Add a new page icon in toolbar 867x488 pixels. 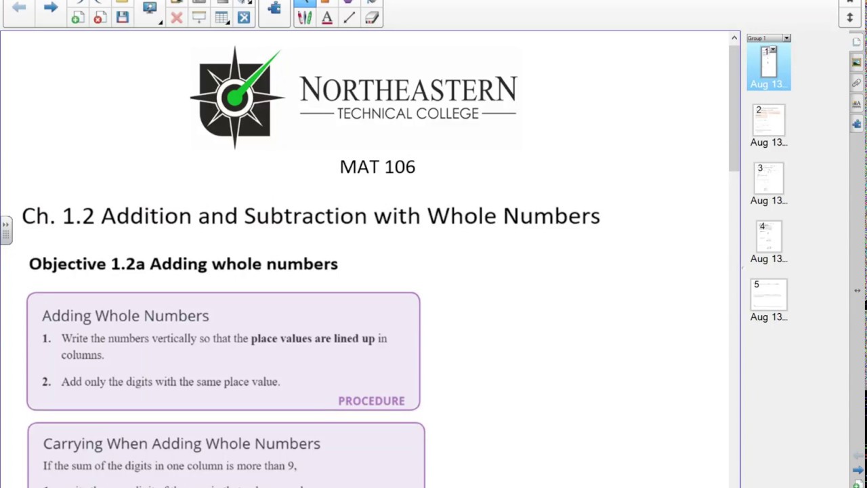pos(78,18)
